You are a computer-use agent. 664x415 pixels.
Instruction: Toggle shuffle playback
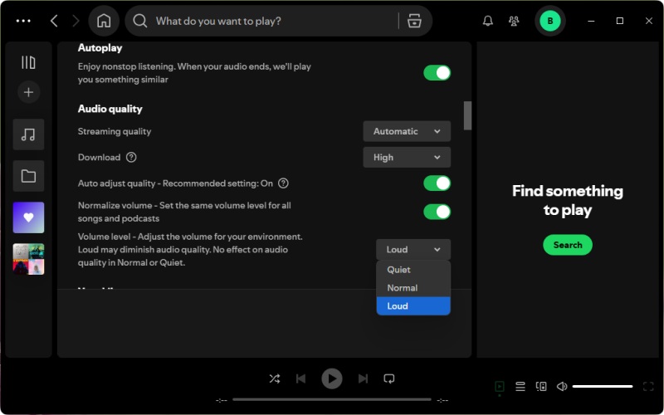(x=275, y=378)
